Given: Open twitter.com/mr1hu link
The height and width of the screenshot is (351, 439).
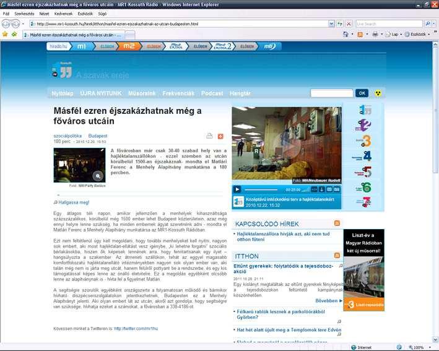Looking at the screenshot, I should pos(136,328).
